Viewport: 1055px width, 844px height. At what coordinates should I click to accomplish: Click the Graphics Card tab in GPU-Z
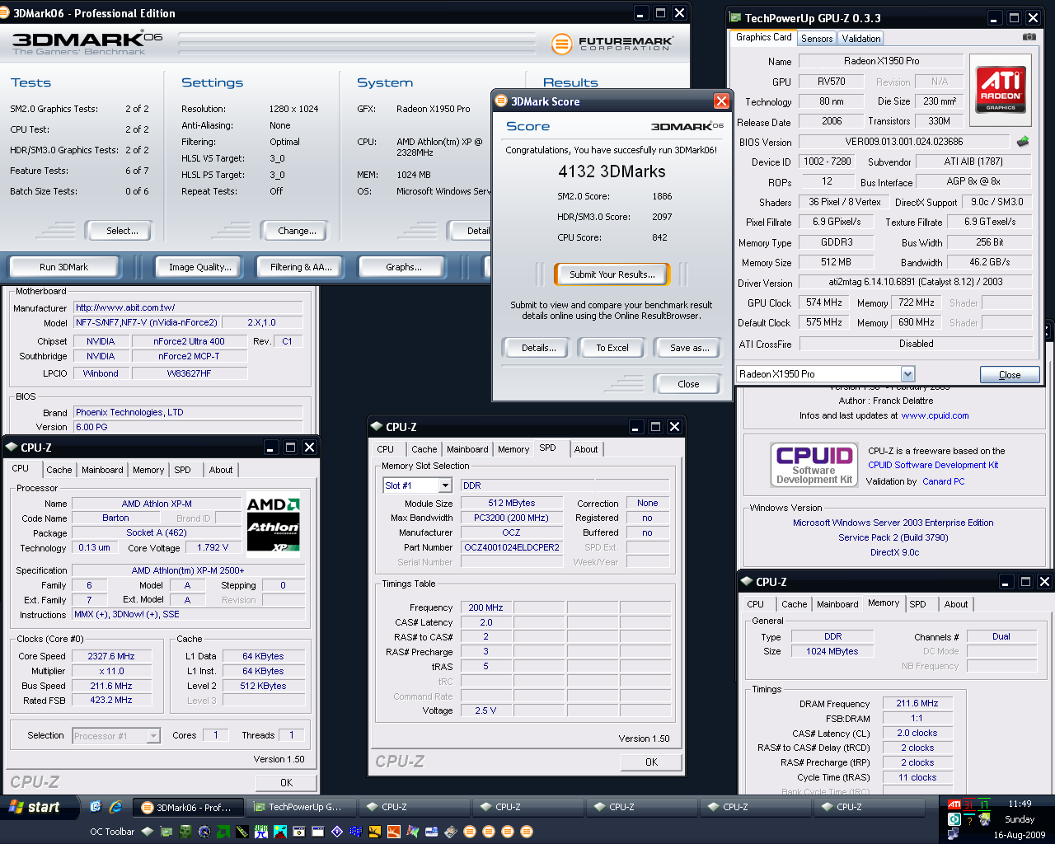(763, 37)
